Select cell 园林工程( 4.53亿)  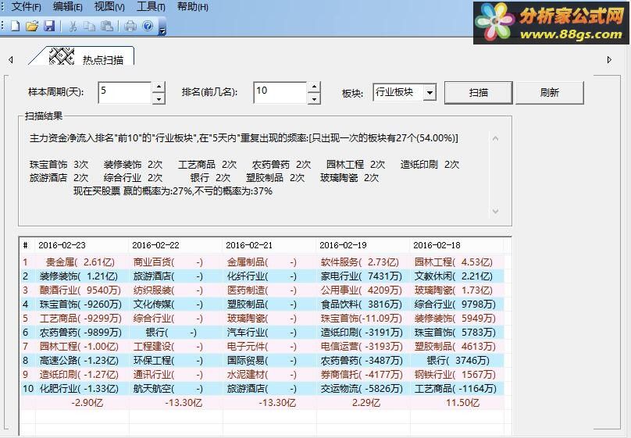point(457,262)
